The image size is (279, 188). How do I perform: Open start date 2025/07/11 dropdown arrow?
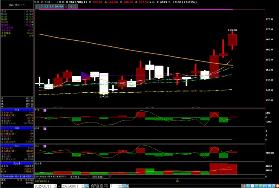point(56,186)
